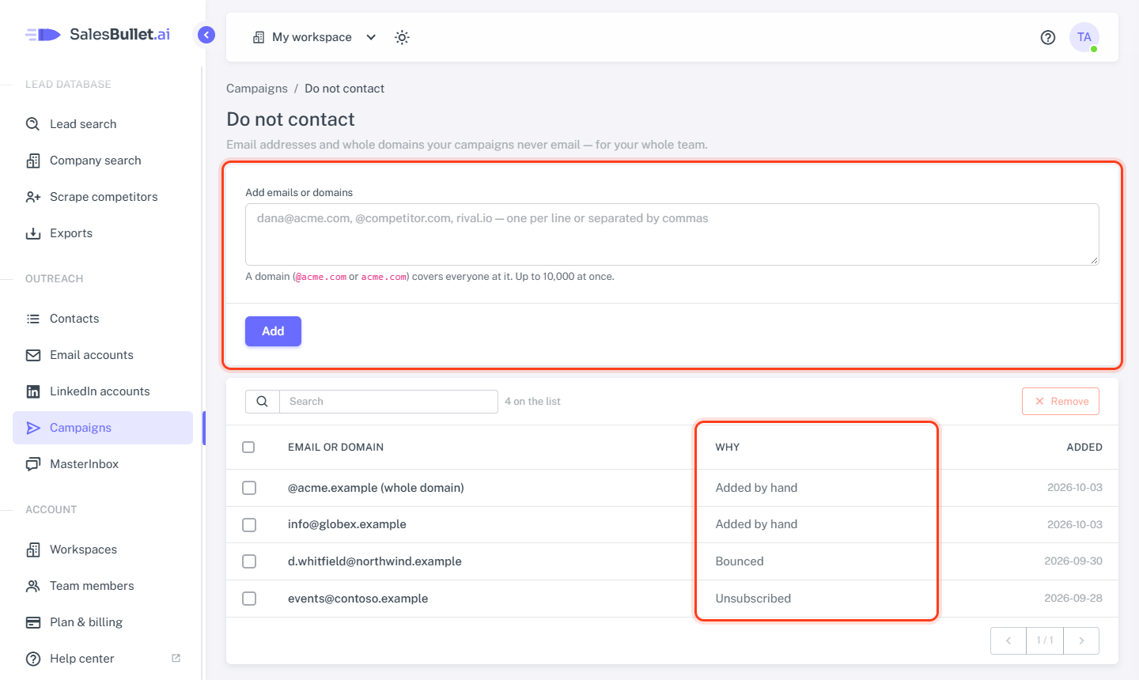Screen dimensions: 1139x680
Task: Tick the select-all checkbox in table header
Action: point(248,447)
